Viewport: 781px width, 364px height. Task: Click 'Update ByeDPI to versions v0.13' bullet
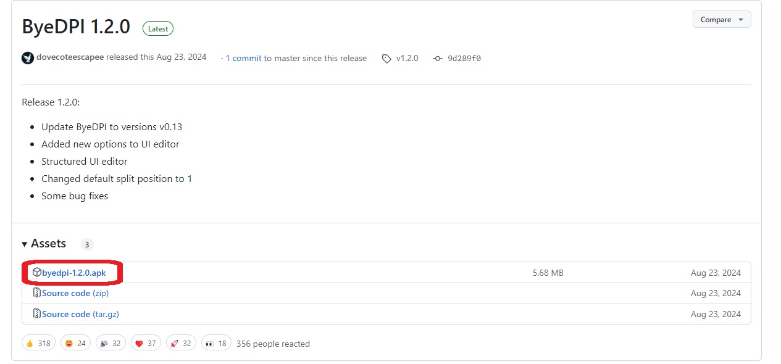pyautogui.click(x=112, y=127)
